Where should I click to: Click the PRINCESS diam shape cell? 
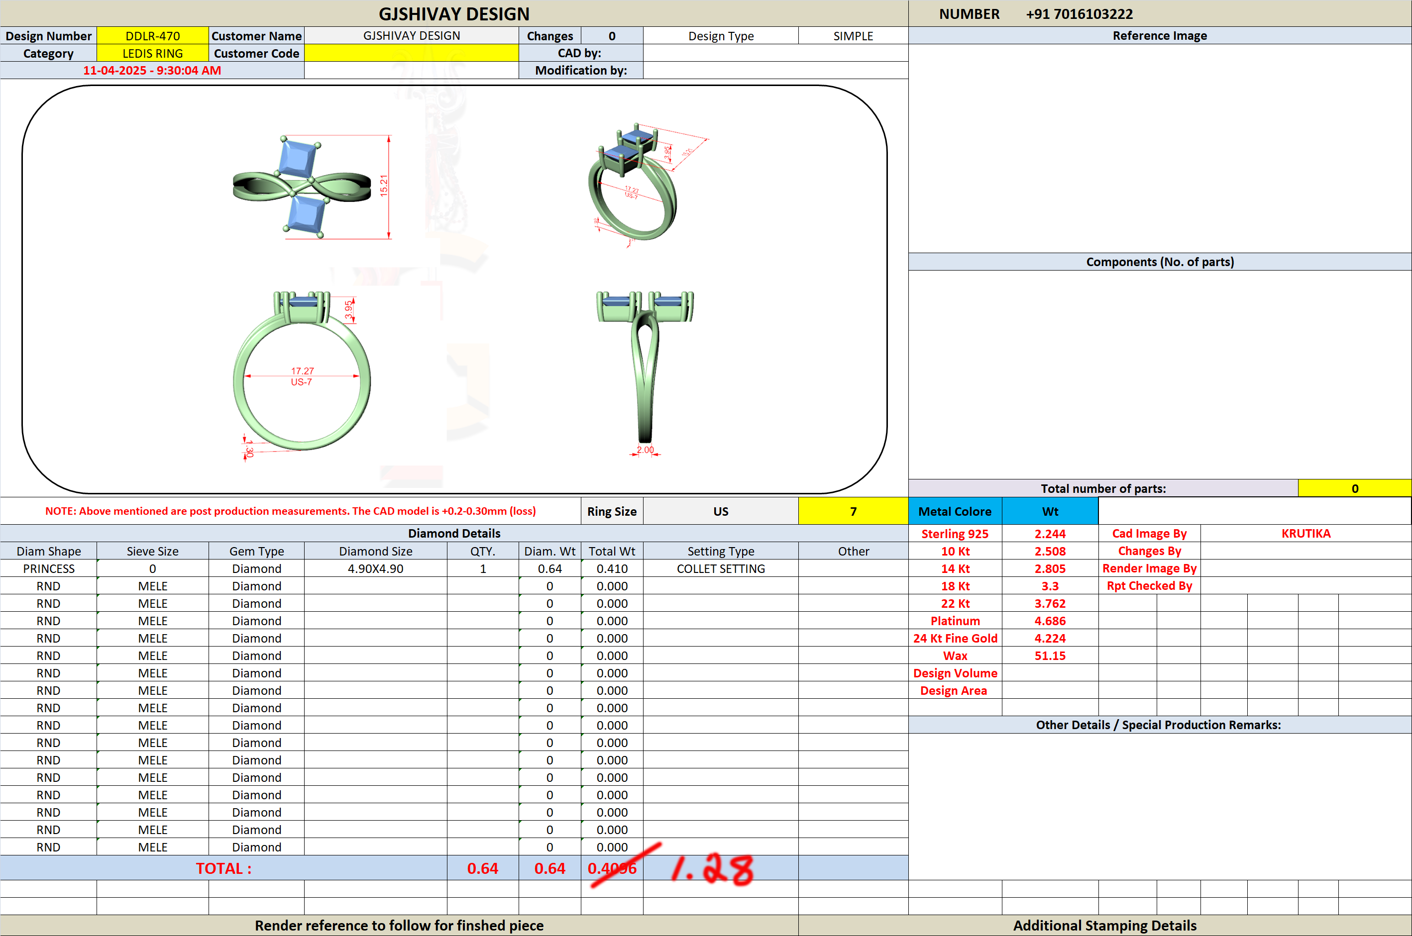pos(48,568)
